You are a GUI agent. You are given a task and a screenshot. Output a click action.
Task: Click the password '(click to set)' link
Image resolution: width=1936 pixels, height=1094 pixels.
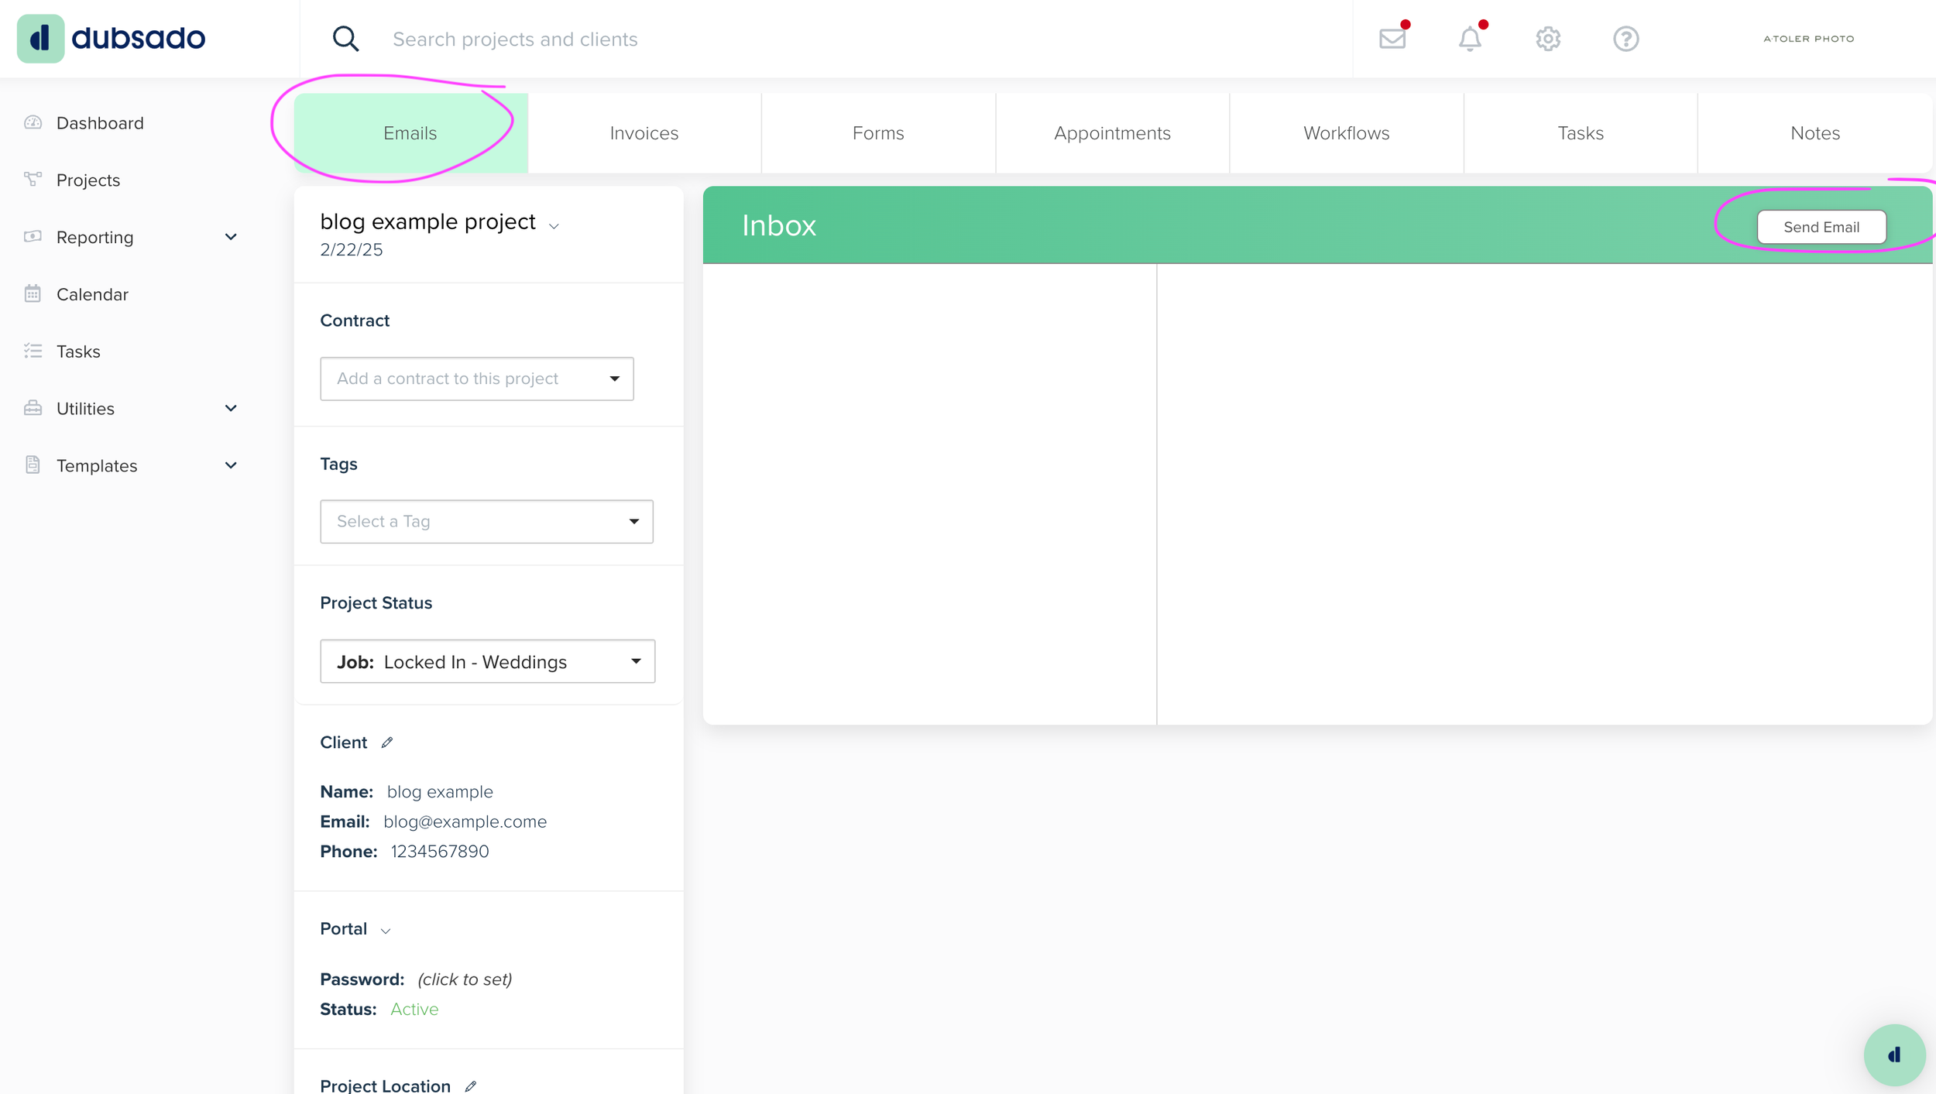tap(465, 979)
